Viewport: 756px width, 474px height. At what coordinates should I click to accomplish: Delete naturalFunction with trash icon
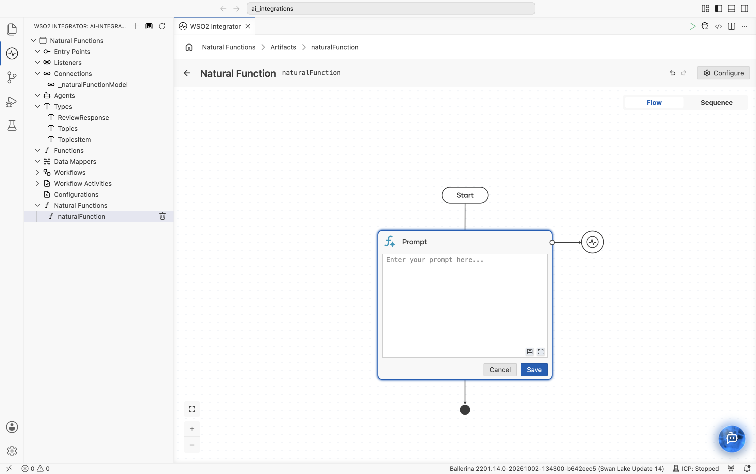point(162,216)
